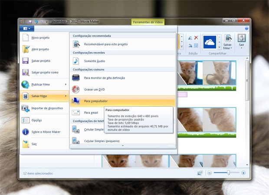
Task: Expand the Publicar filme submenu arrow
Action: 66,84
